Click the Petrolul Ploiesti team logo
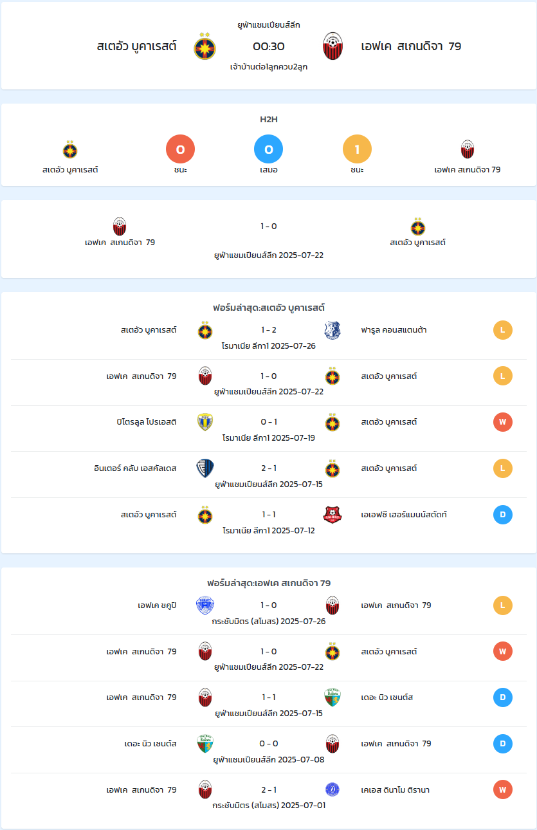 tap(205, 422)
